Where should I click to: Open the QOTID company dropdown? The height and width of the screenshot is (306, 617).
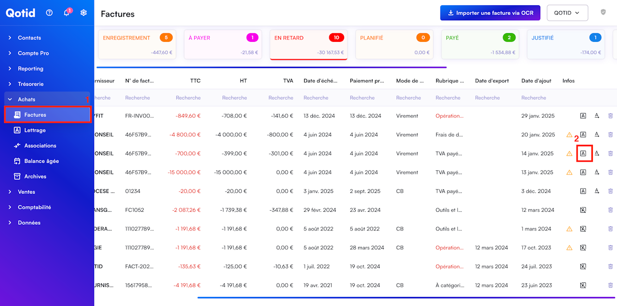pyautogui.click(x=567, y=13)
